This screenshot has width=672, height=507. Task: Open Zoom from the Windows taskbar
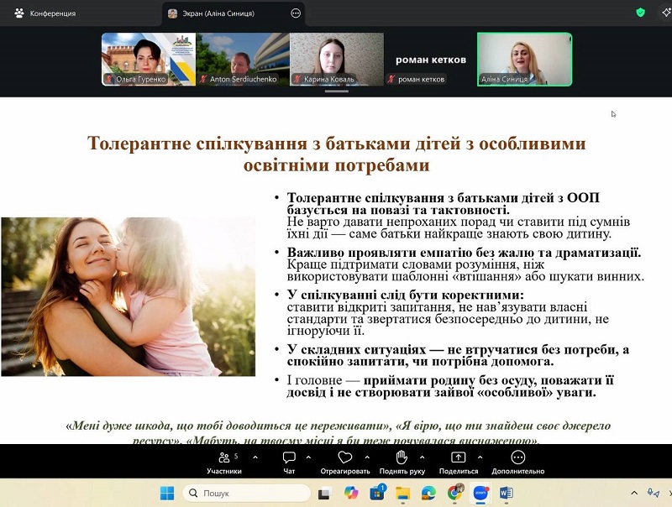click(x=480, y=493)
